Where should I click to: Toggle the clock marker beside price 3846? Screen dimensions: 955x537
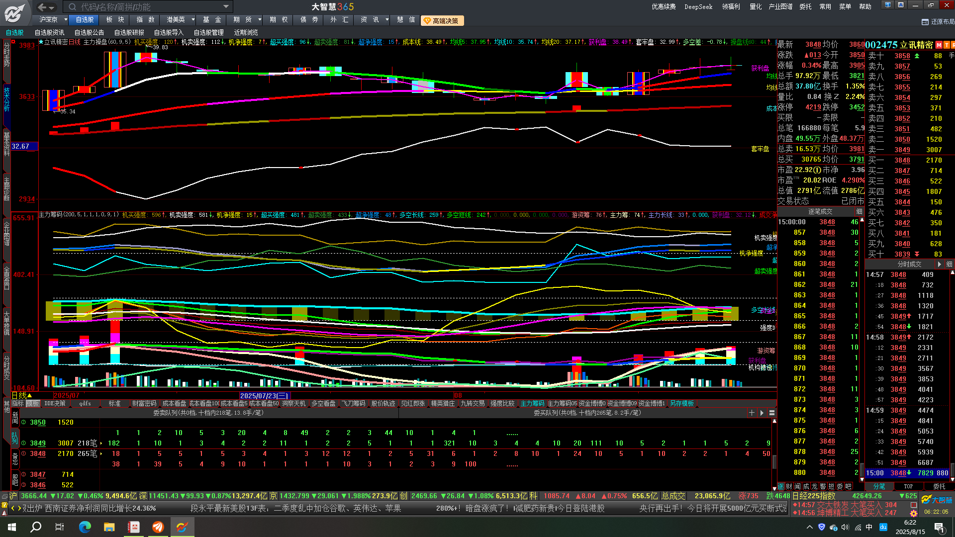point(23,485)
